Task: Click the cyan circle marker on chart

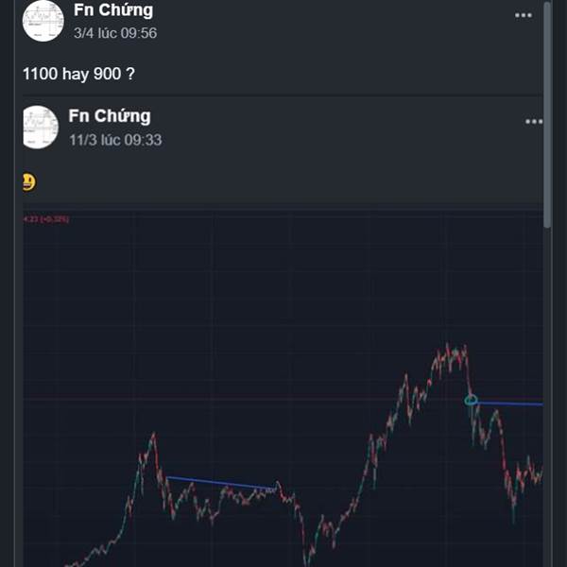Action: point(472,401)
